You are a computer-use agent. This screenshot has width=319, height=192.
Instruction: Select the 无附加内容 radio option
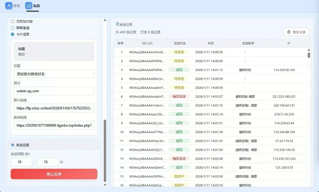[x=13, y=21]
